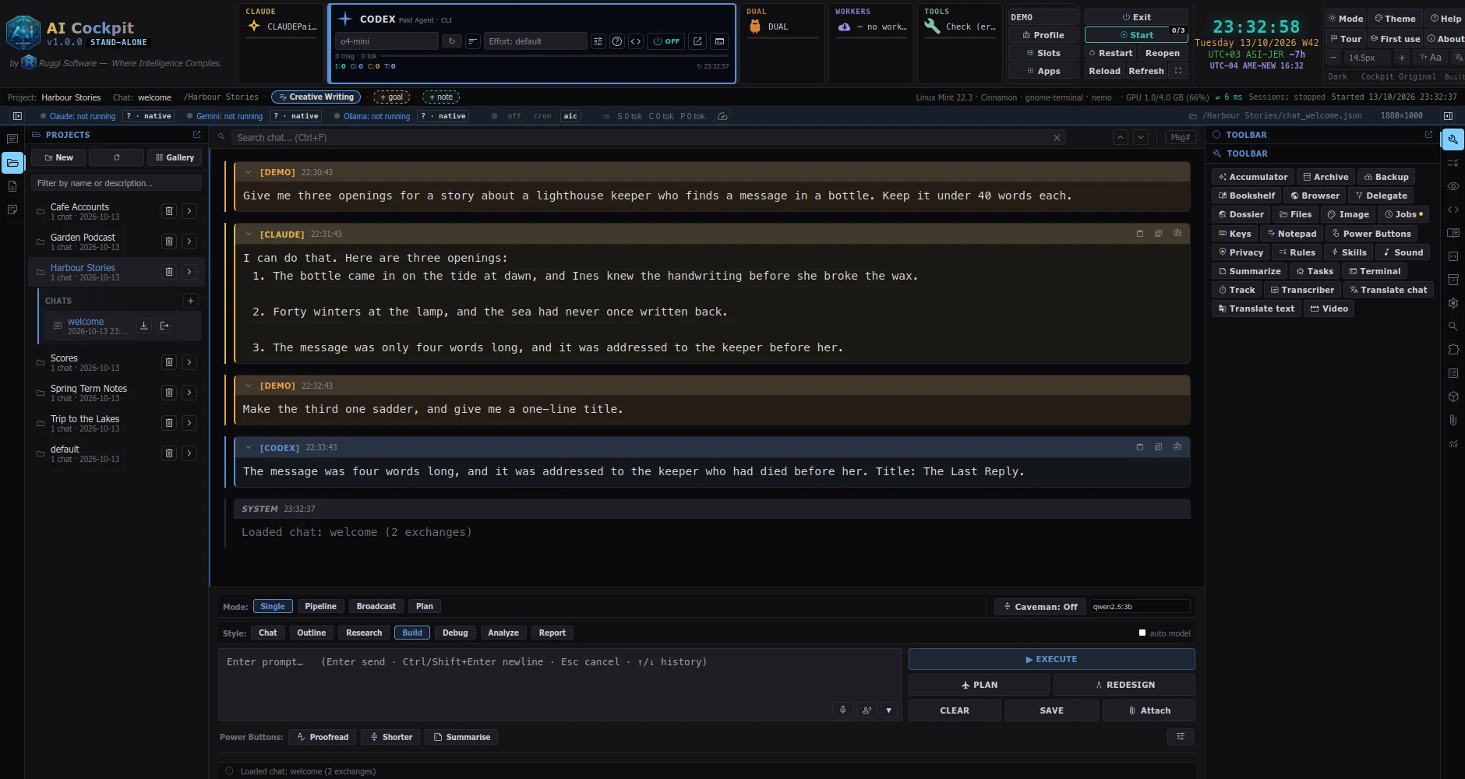The width and height of the screenshot is (1465, 779).
Task: Jump to previous search result arrow
Action: pyautogui.click(x=1120, y=137)
